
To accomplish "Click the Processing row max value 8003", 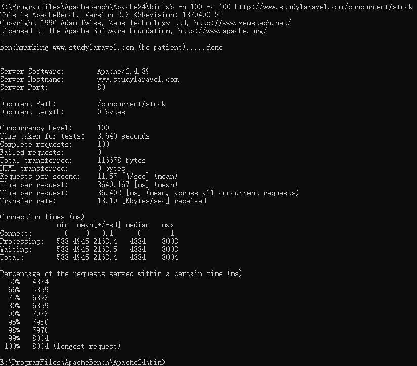I will tap(170, 241).
